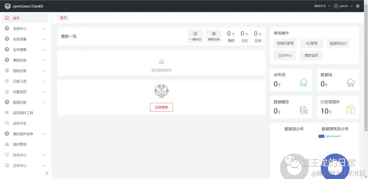The image size is (368, 179).
Task: Select 插件管理 in the sidebar
Action: [x=26, y=145]
